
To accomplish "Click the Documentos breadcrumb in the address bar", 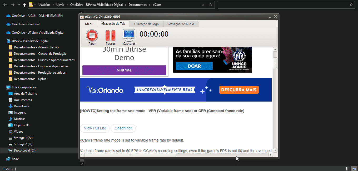I will [138, 5].
